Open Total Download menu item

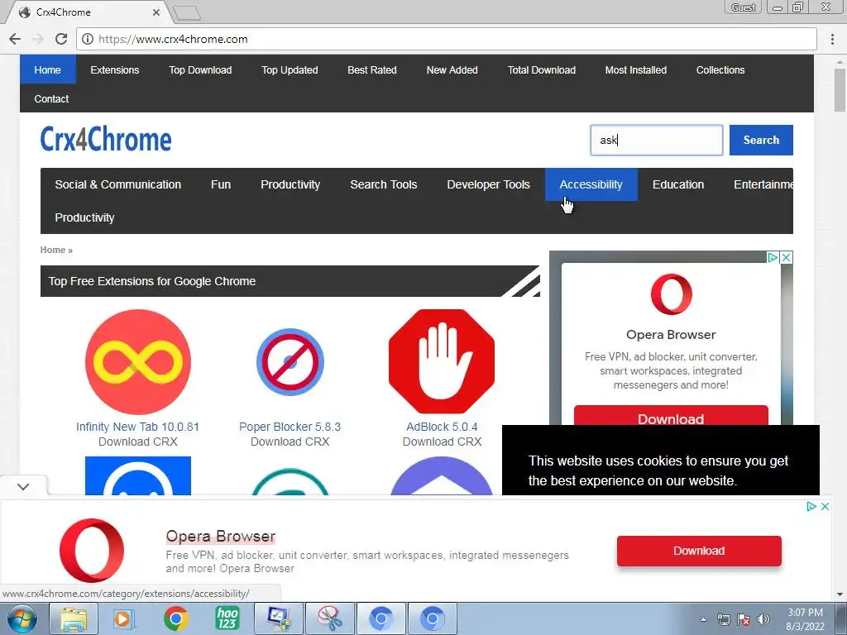[542, 69]
